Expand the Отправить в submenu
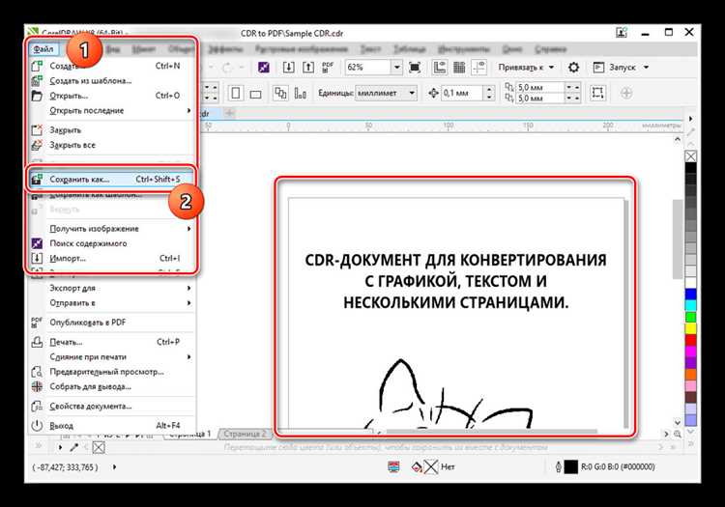Image resolution: width=725 pixels, height=507 pixels. click(x=188, y=303)
